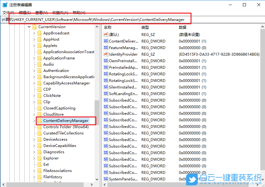Click the CDP folder icon

click(x=40, y=89)
